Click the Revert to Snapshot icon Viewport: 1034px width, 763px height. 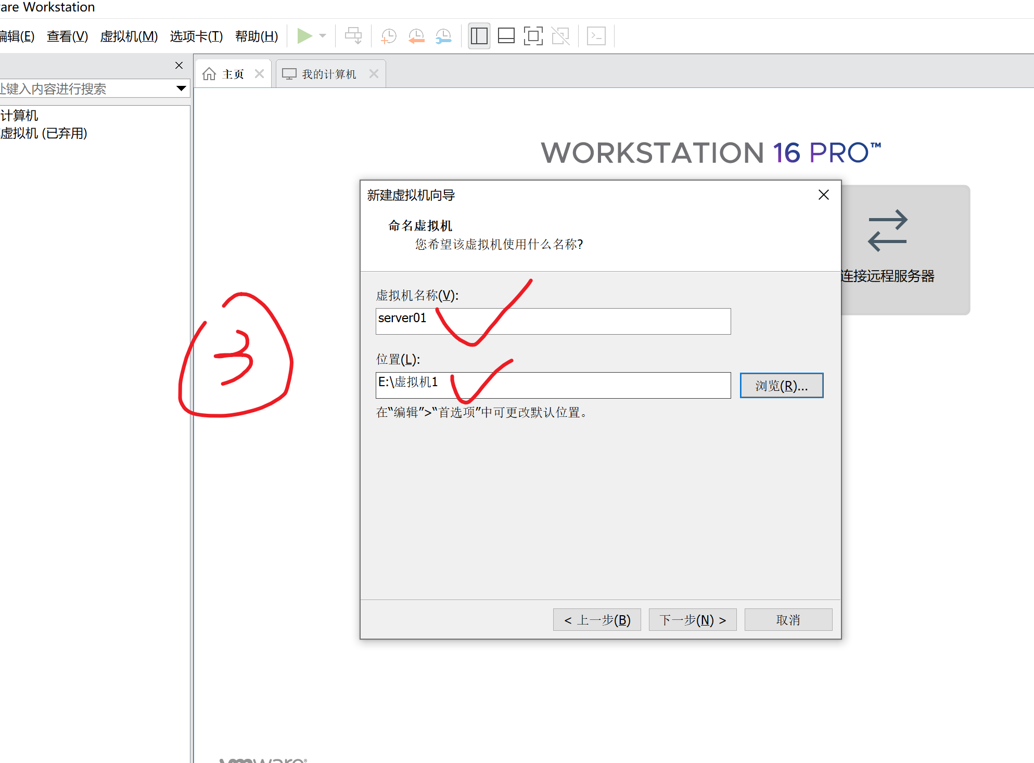(416, 36)
